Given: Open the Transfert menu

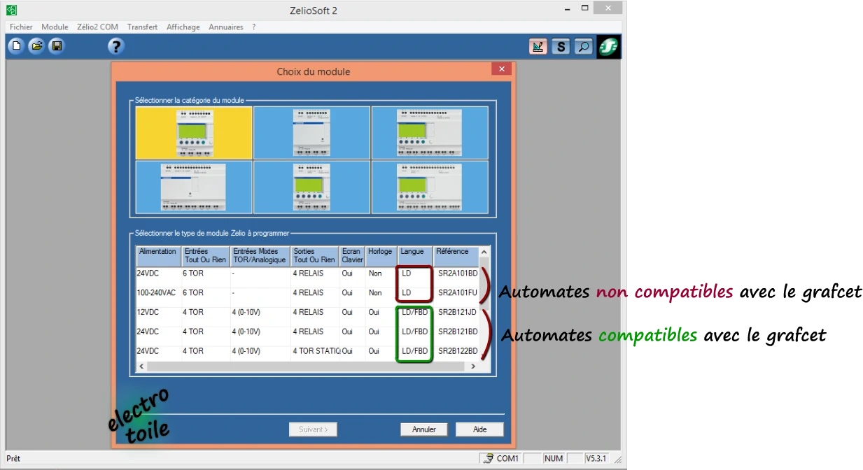Looking at the screenshot, I should 142,27.
